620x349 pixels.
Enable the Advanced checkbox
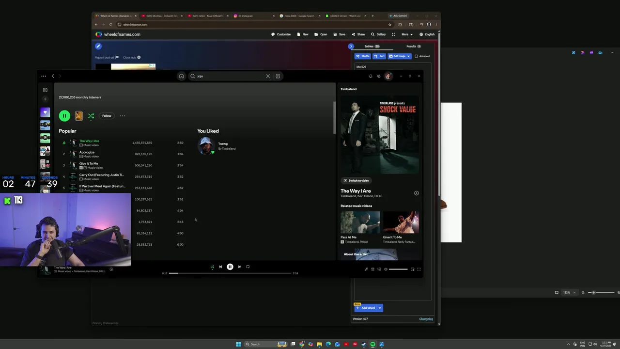416,56
